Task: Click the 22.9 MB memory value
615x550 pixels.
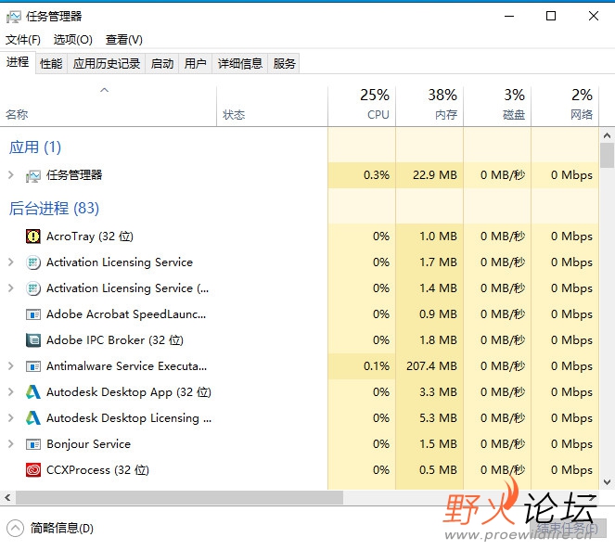Action: point(434,175)
